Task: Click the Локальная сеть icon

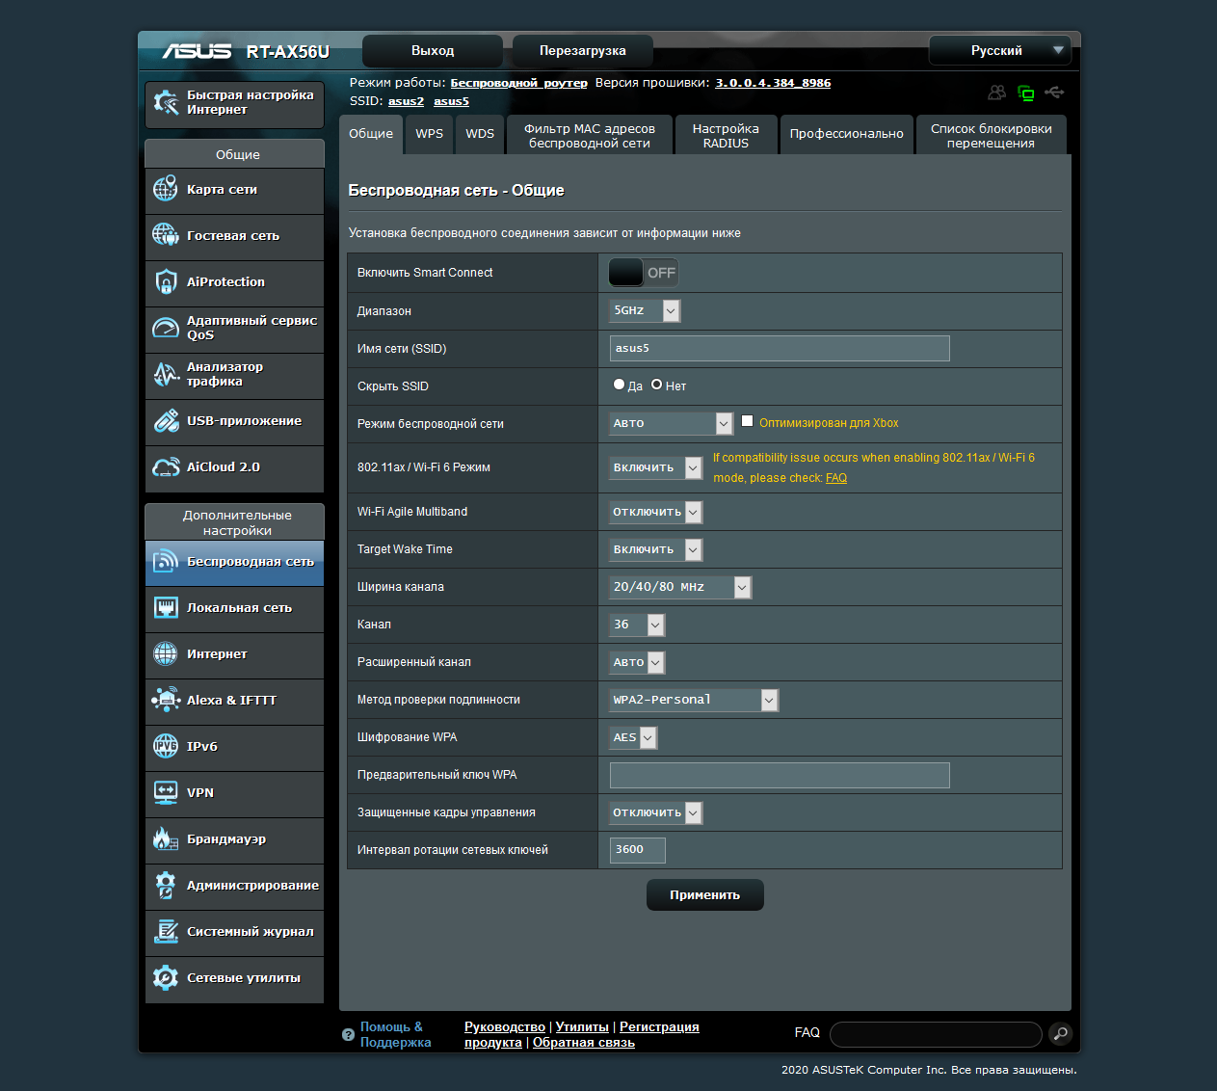Action: (166, 607)
